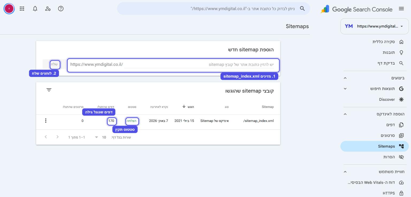Open user and permissions settings icon

pos(48,9)
